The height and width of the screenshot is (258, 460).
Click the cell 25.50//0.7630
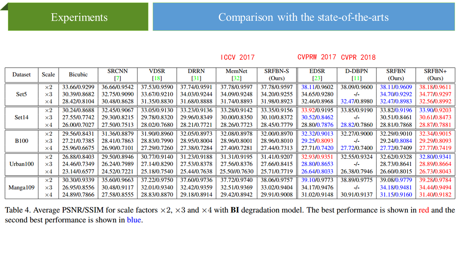(237, 171)
